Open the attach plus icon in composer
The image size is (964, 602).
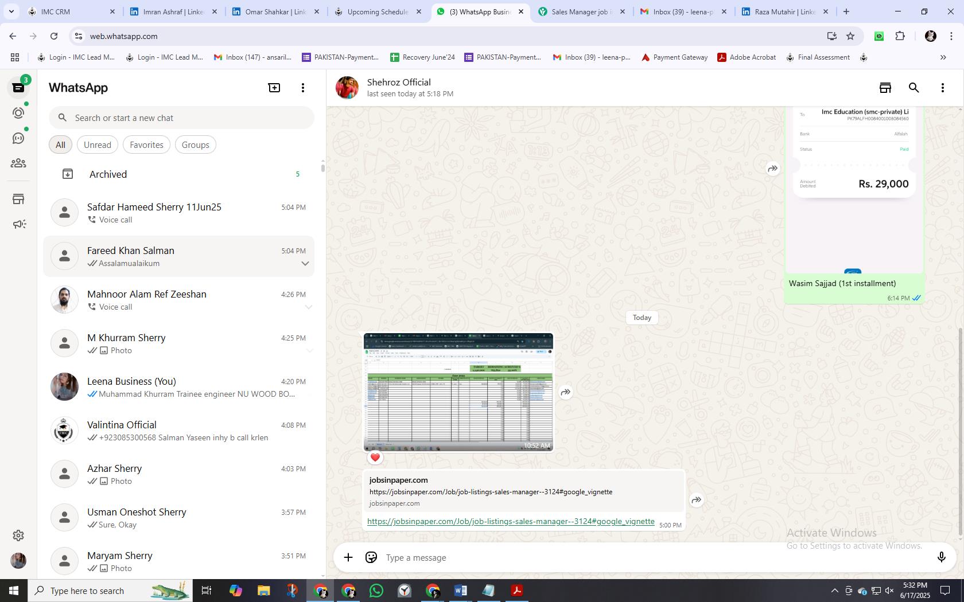348,557
